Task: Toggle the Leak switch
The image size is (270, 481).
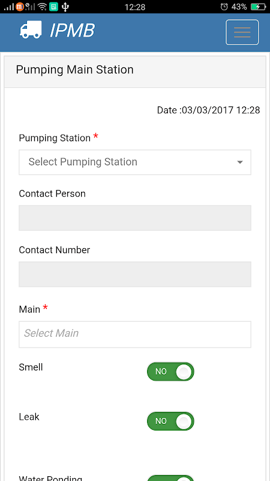Action: [x=170, y=421]
